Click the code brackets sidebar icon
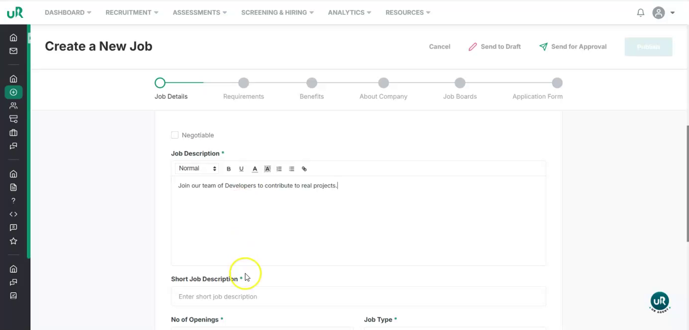Image resolution: width=689 pixels, height=330 pixels. 13,214
